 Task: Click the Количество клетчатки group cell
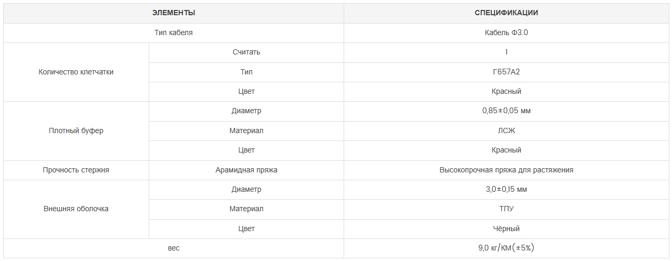point(76,72)
